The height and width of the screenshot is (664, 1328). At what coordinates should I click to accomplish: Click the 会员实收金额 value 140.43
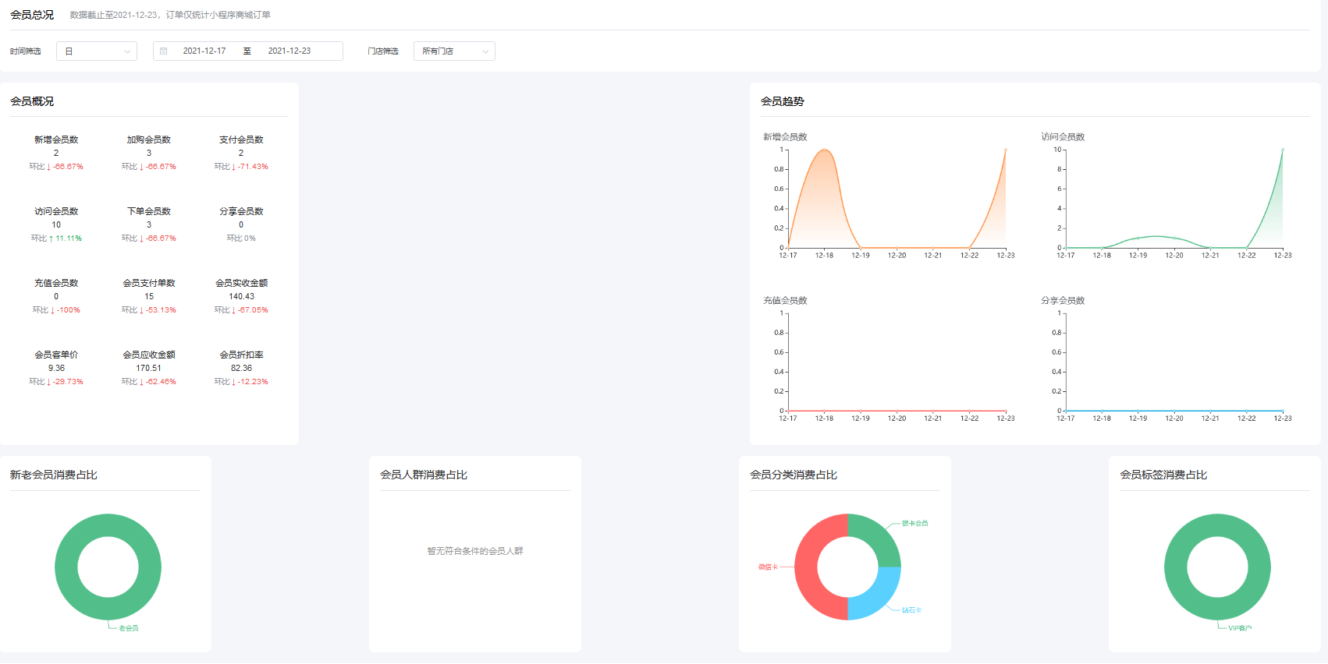[241, 296]
